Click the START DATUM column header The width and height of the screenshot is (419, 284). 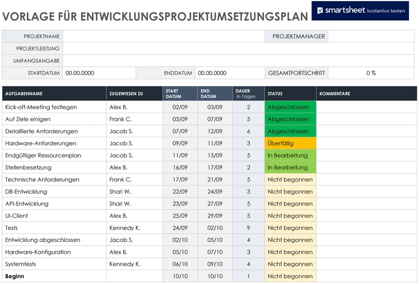180,94
